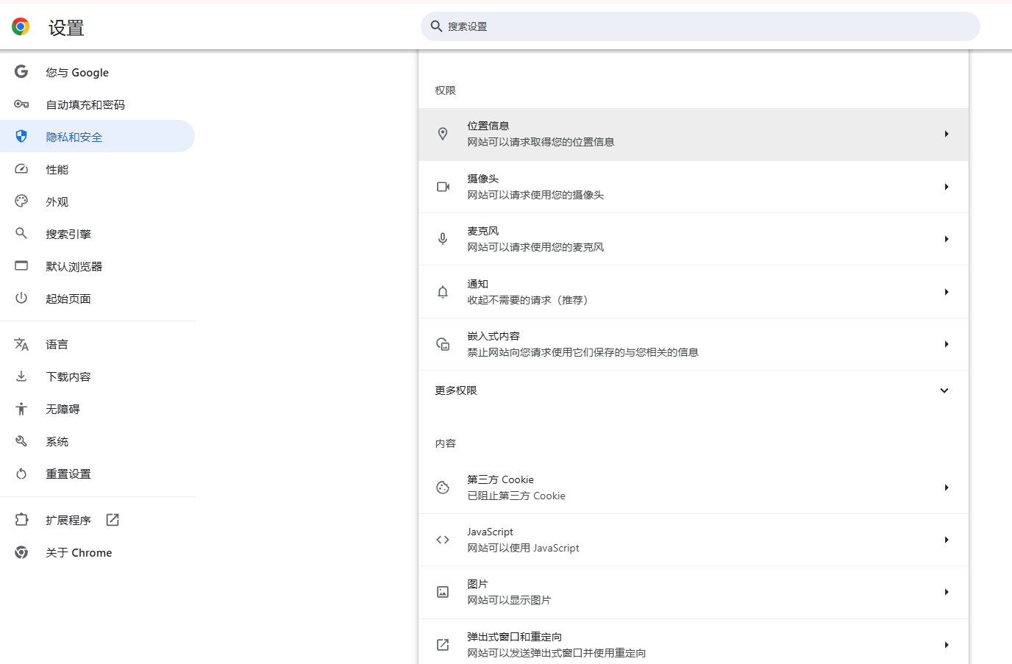Image resolution: width=1012 pixels, height=664 pixels.
Task: Open 重置设置 page
Action: 98,474
